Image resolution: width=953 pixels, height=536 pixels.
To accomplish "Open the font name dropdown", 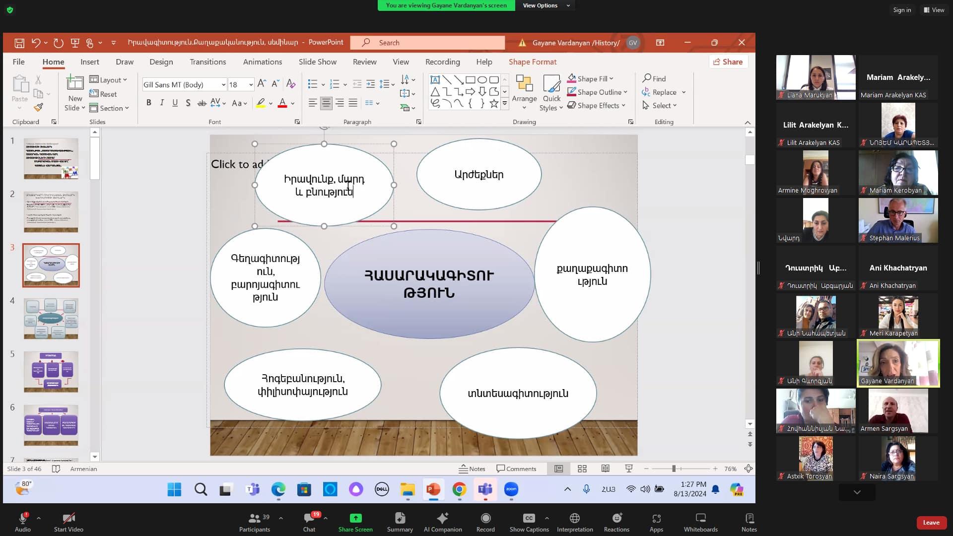I will [x=223, y=85].
